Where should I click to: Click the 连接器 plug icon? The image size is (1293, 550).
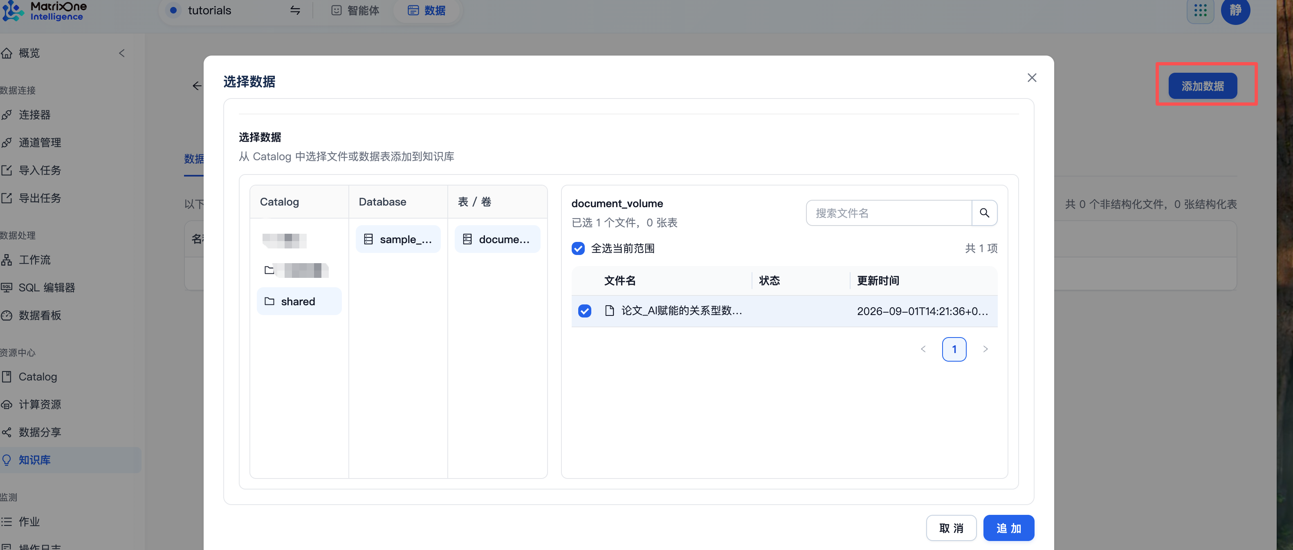click(x=7, y=115)
